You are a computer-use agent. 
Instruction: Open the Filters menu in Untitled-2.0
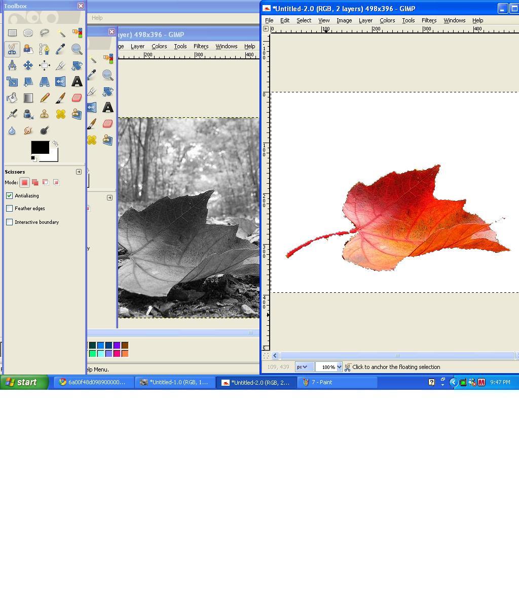[x=429, y=20]
